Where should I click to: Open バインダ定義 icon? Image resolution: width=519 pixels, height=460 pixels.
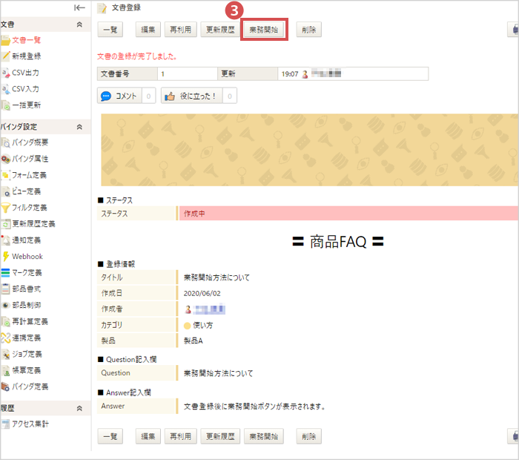point(5,387)
